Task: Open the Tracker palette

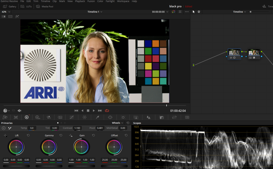Action: pyautogui.click(x=123, y=117)
